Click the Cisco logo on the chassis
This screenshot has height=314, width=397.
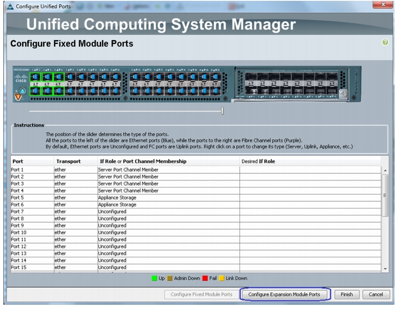21,79
